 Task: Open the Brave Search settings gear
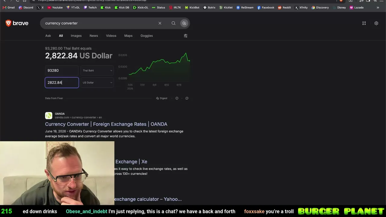376,23
